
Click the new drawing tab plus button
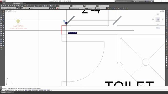click(25, 3)
